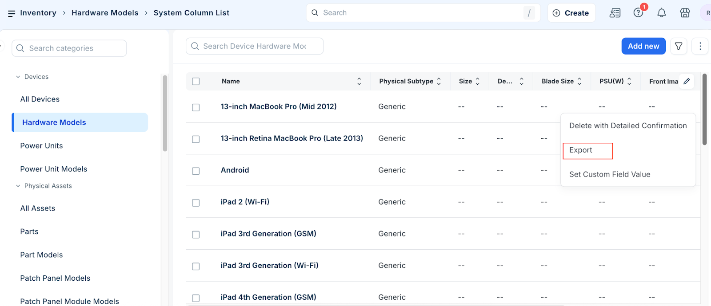The image size is (711, 306).
Task: Open the hamburger navigation menu icon
Action: (12, 13)
